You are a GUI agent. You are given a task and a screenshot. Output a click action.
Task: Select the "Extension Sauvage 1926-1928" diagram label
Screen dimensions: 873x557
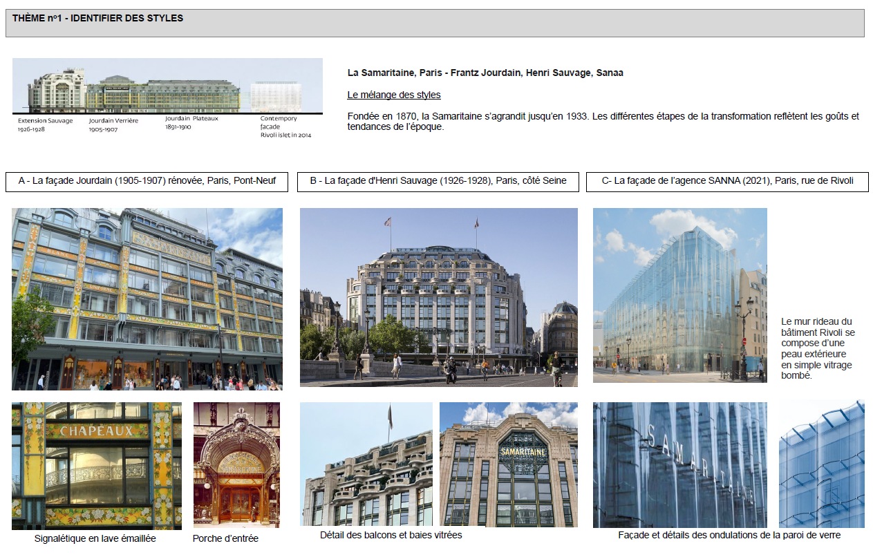click(x=45, y=124)
